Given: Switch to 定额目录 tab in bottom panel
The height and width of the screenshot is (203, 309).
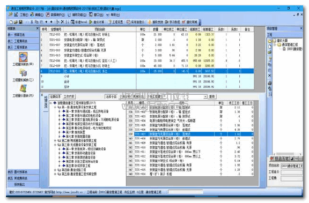Looking at the screenshot, I should (x=55, y=96).
